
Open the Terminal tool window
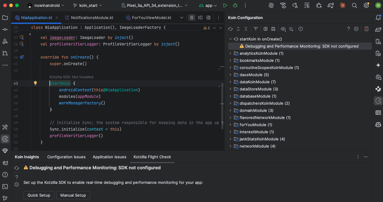click(x=5, y=187)
